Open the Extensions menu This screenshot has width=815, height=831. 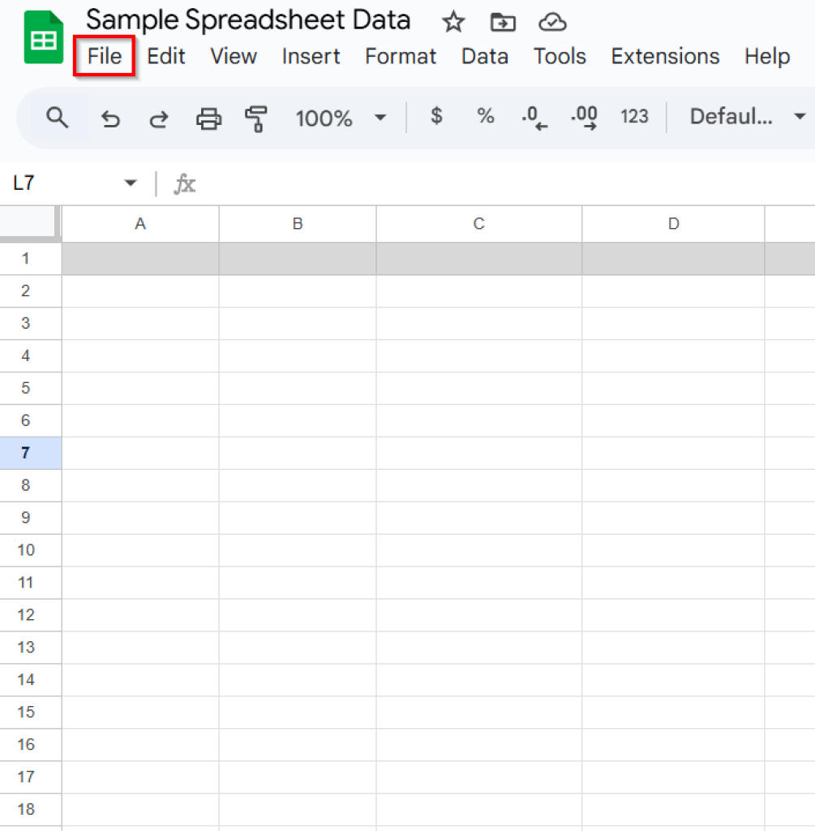665,56
